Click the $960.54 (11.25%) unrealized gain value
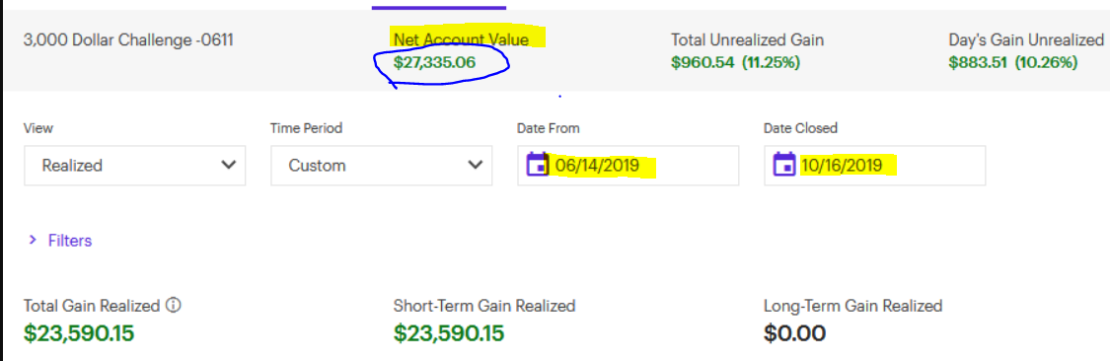Image resolution: width=1110 pixels, height=361 pixels. pyautogui.click(x=735, y=63)
